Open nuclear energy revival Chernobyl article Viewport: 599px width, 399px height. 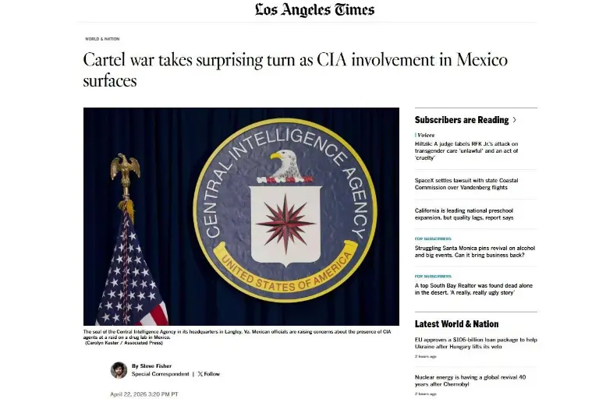pos(470,380)
